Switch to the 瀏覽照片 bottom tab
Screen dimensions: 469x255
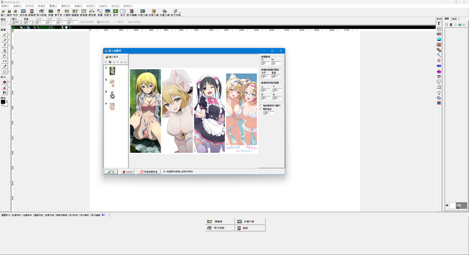point(5,215)
